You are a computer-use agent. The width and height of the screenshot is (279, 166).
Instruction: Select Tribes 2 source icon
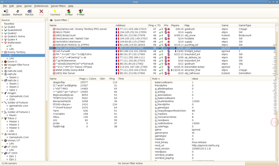(6, 118)
